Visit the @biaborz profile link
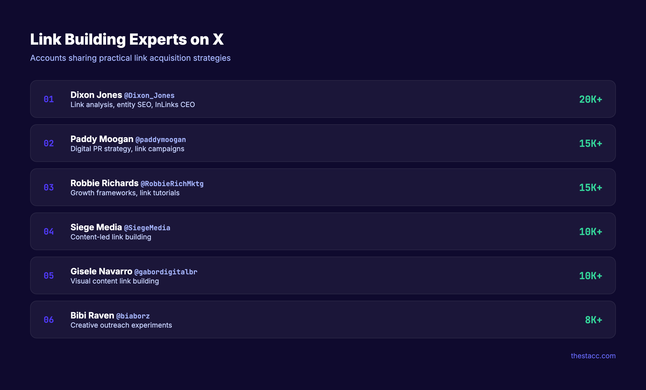The width and height of the screenshot is (646, 390). point(133,316)
